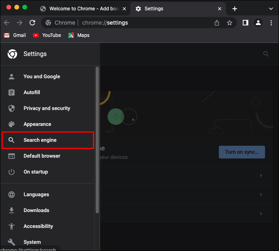Image resolution: width=279 pixels, height=251 pixels.
Task: Open the profile avatar icon
Action: [258, 23]
